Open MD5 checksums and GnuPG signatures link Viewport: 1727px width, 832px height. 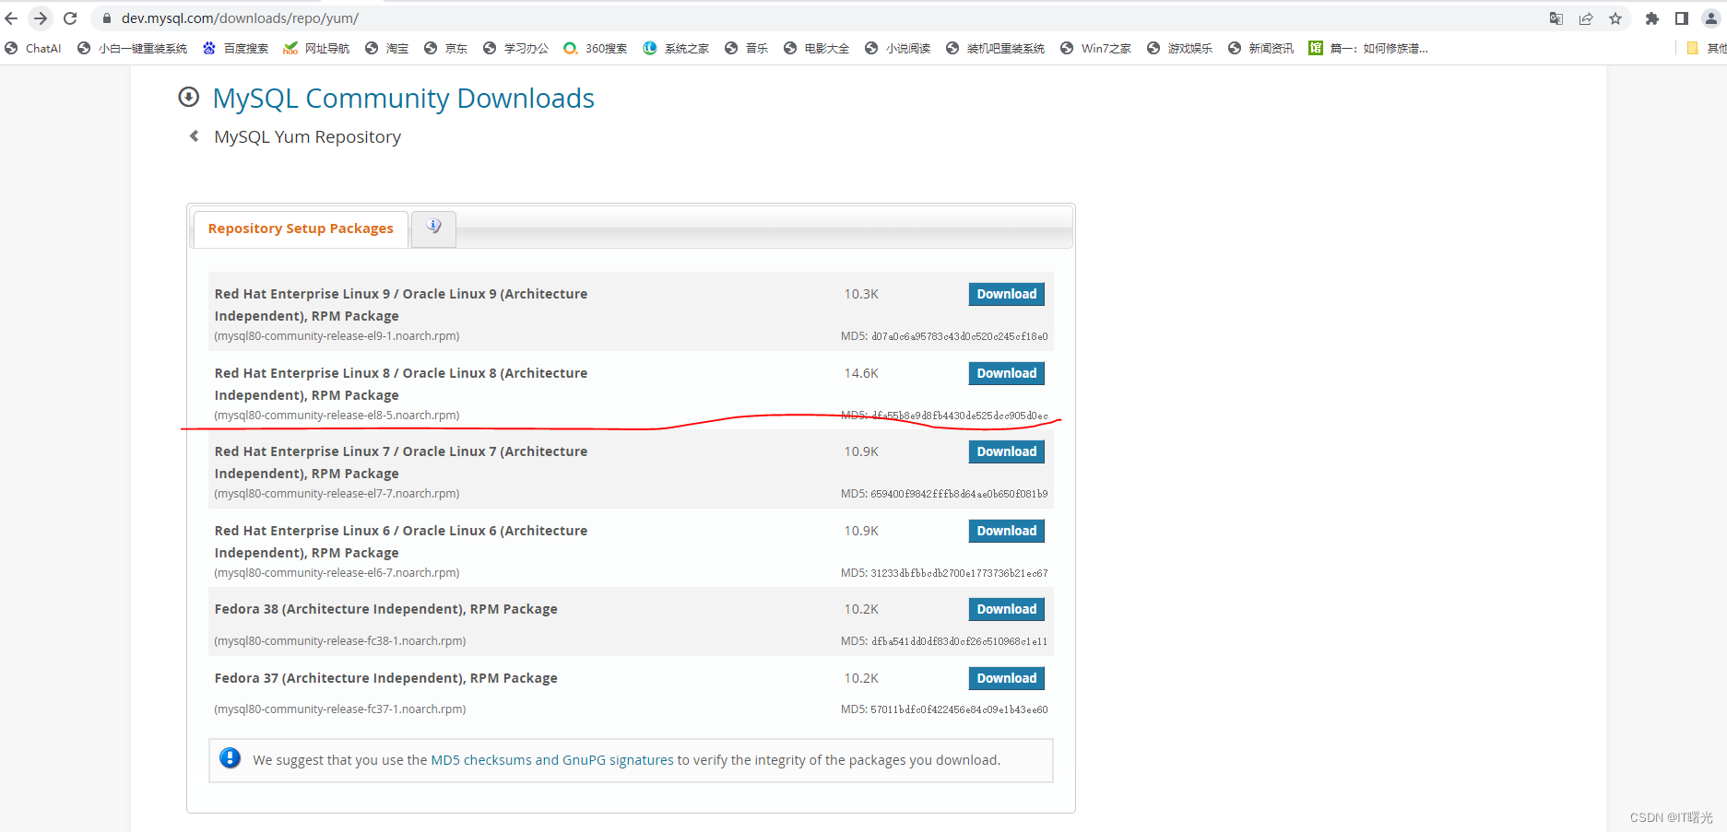552,760
